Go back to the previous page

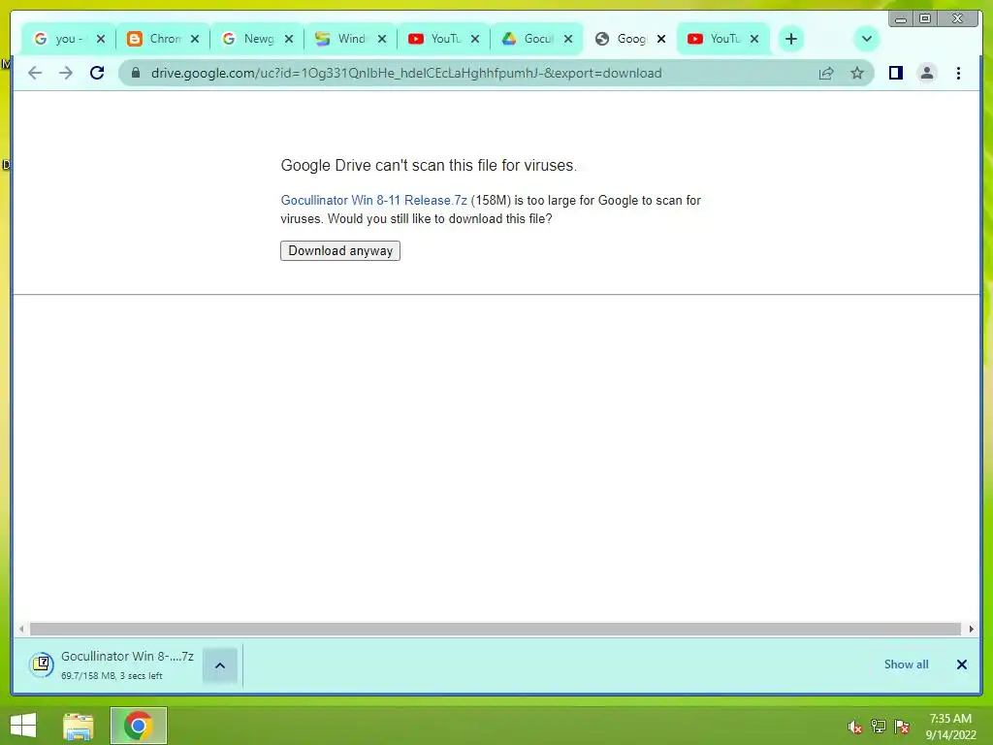(35, 73)
